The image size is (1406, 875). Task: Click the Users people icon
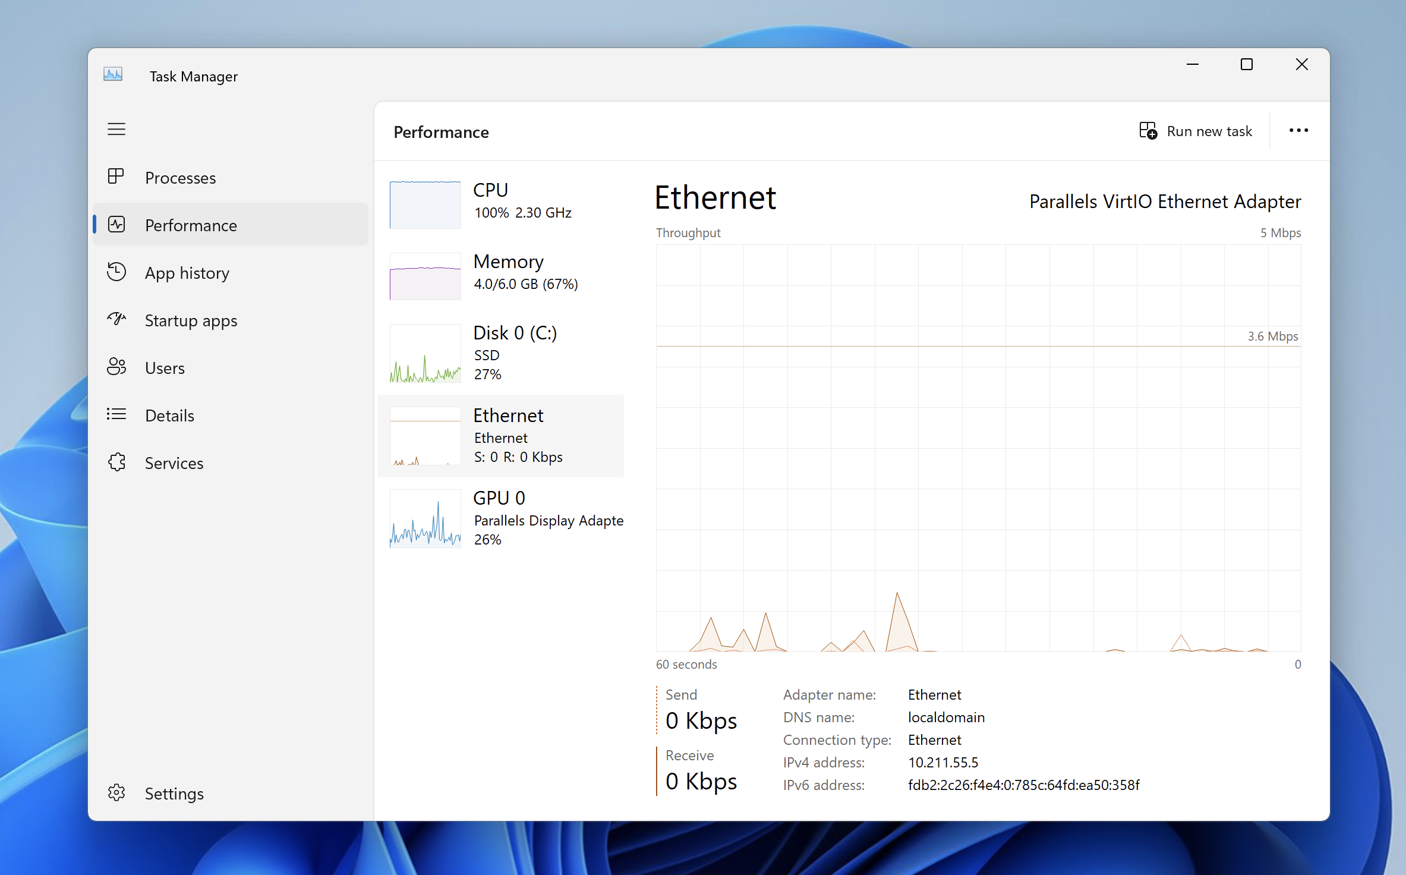[x=116, y=367]
